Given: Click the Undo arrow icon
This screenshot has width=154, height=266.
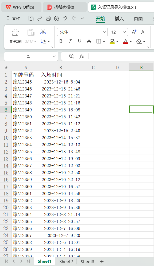Looking at the screenshot, I should (x=65, y=18).
